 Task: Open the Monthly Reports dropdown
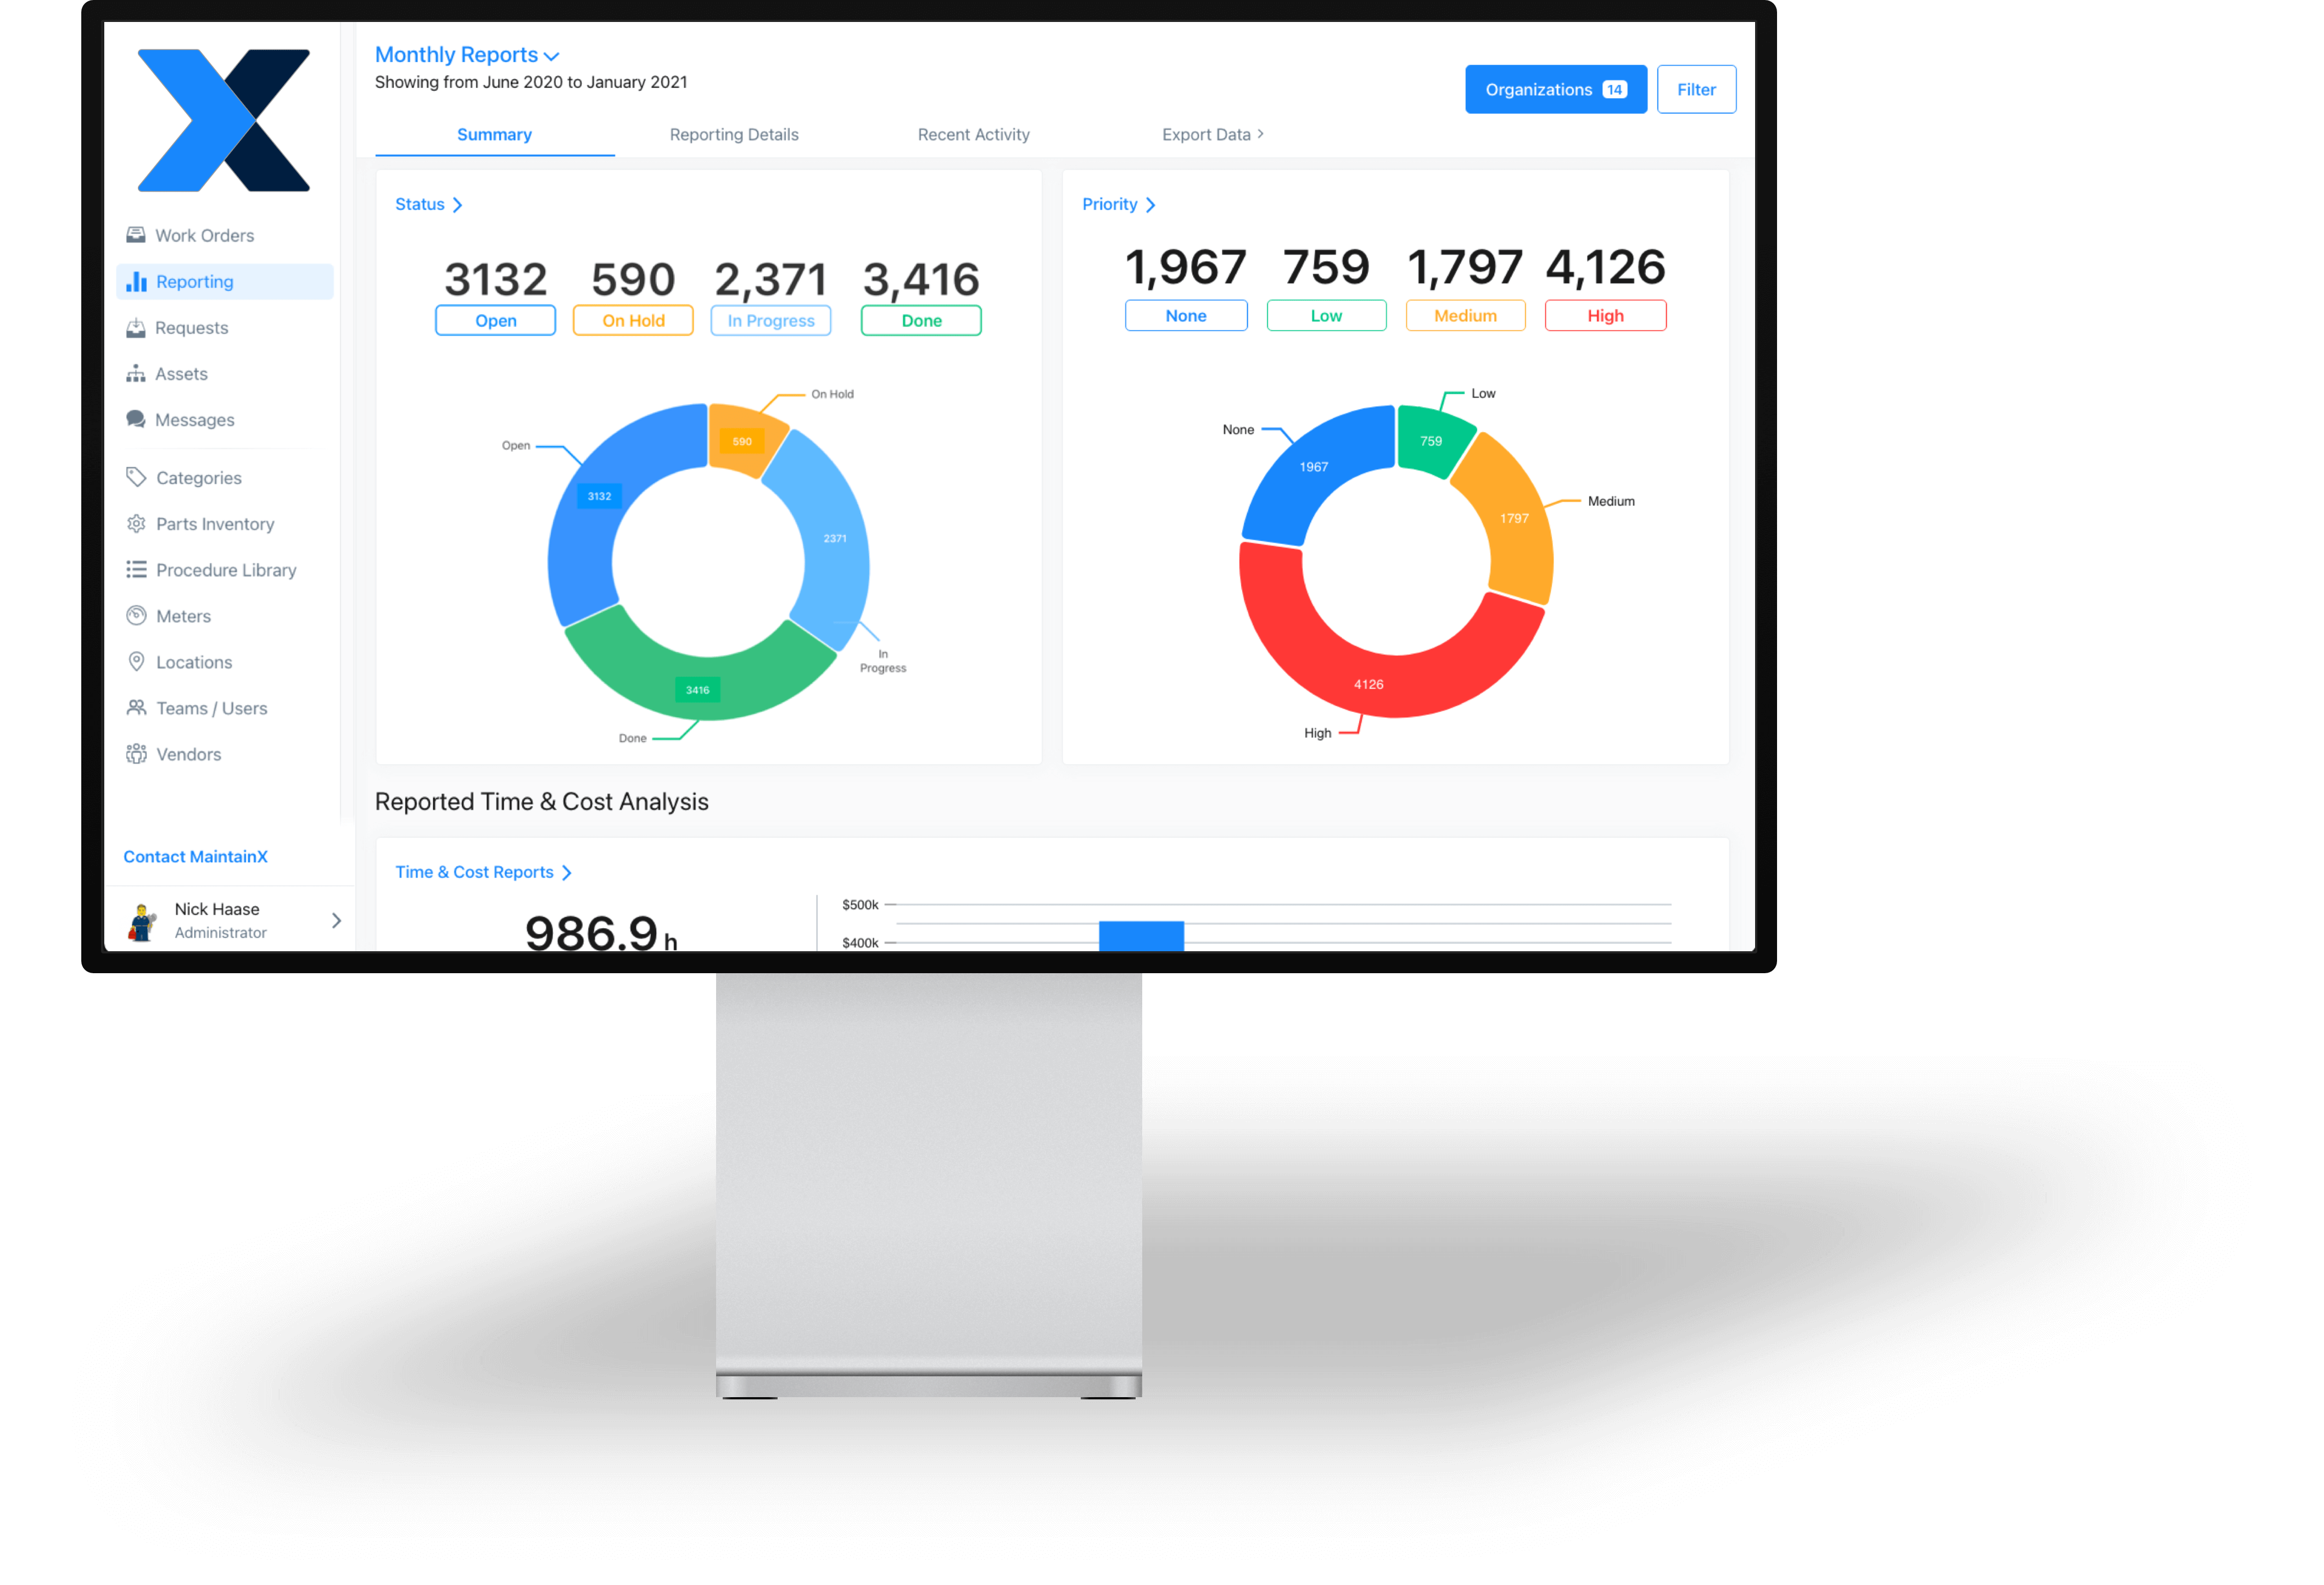[x=467, y=55]
